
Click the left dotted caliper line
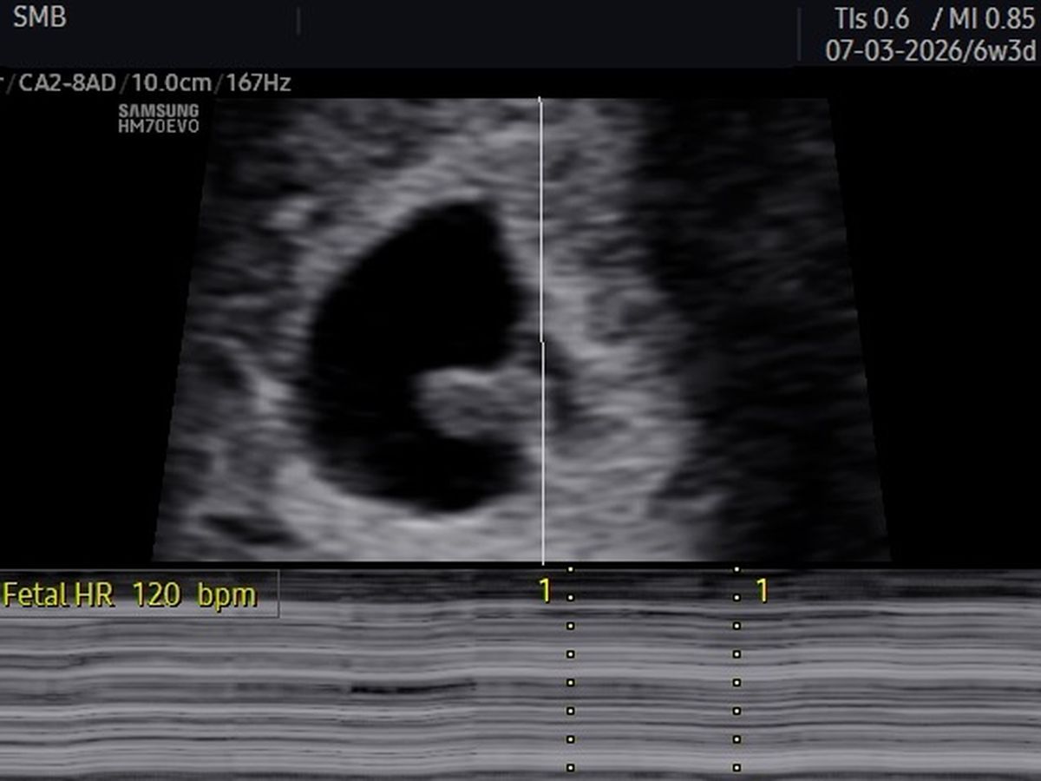pos(570,682)
